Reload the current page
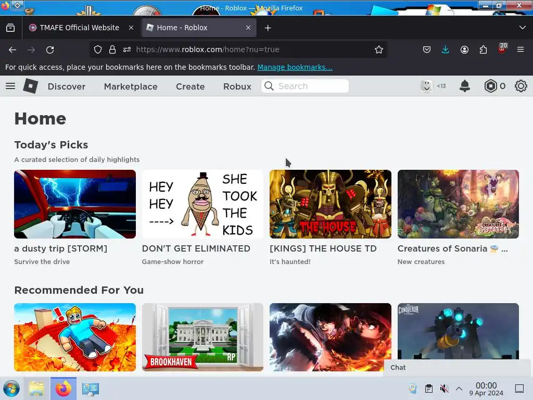The height and width of the screenshot is (400, 533). pos(50,49)
